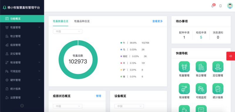Click the 设备概览 panel heading
This screenshot has height=112, width=235.
point(120,96)
